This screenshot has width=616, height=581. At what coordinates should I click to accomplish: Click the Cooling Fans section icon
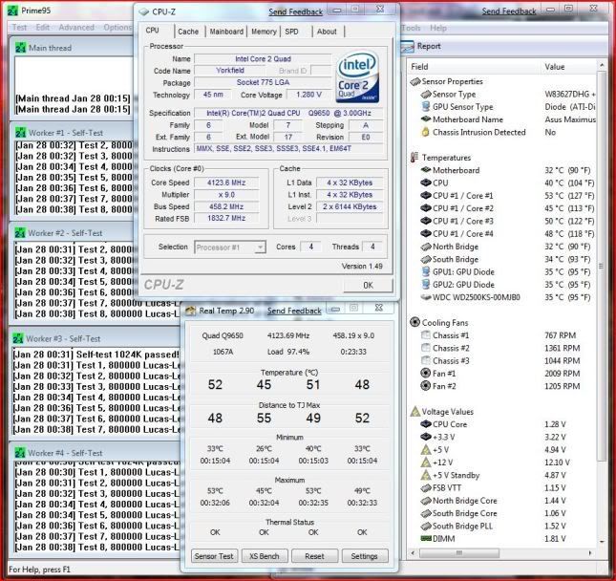tap(414, 322)
